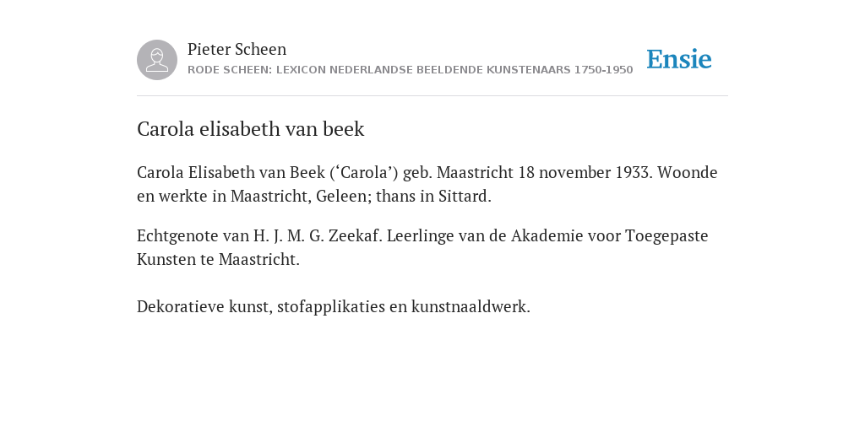Click the horizontal divider under the header

[432, 96]
